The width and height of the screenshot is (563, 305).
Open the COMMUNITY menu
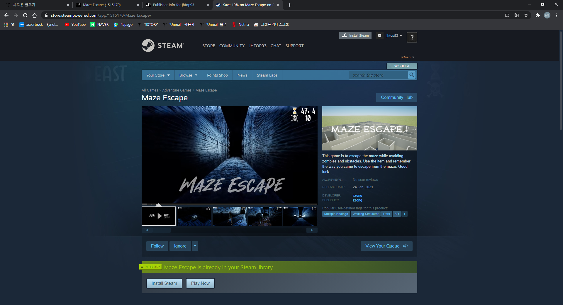tap(232, 46)
